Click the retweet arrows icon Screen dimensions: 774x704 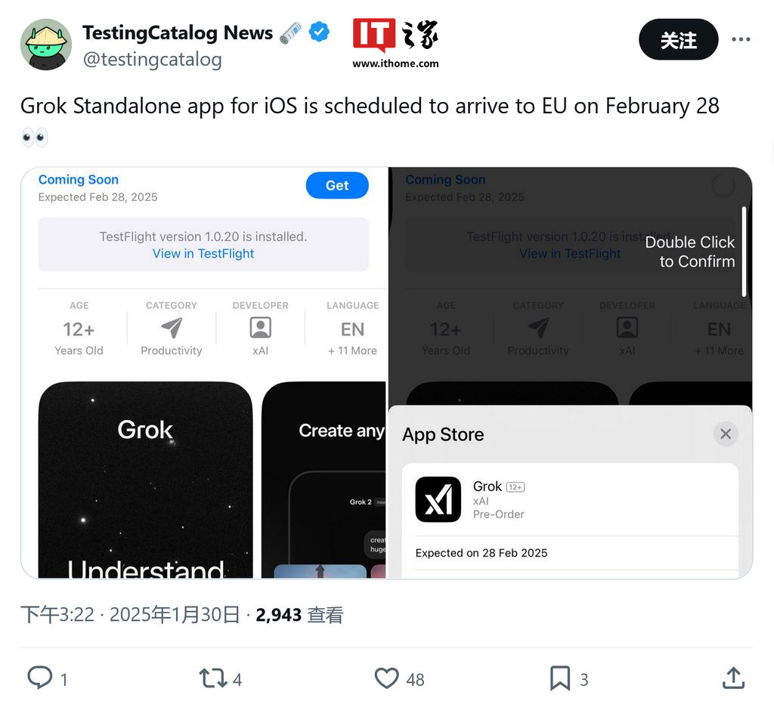(212, 678)
